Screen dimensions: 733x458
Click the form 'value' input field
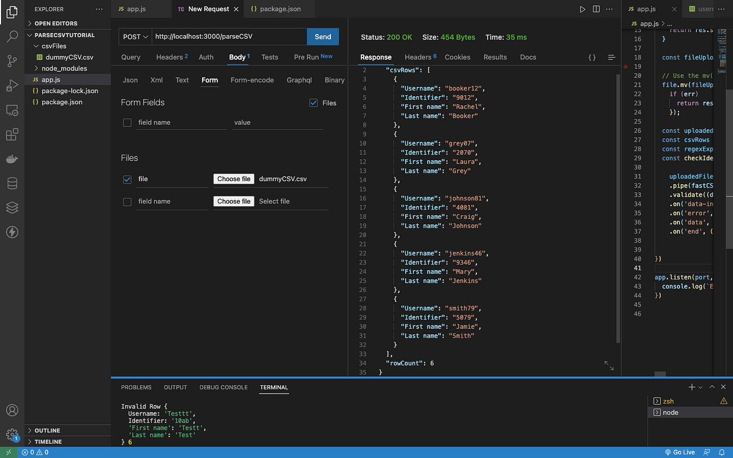(x=277, y=122)
